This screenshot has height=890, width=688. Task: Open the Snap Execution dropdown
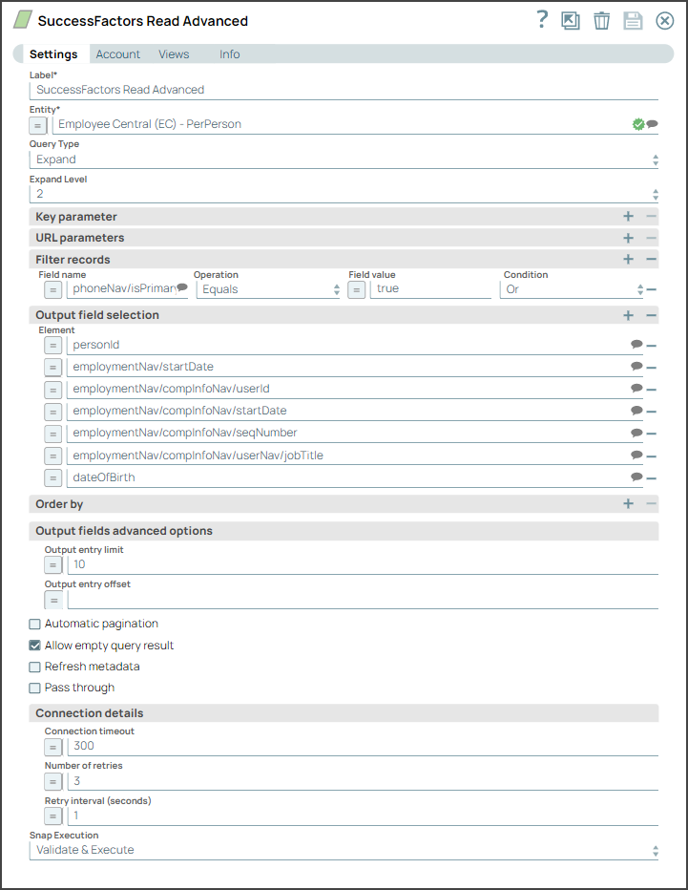[x=344, y=850]
